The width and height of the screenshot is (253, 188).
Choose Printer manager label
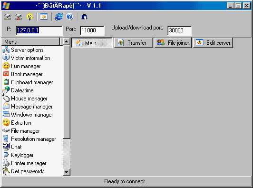[x=29, y=163]
